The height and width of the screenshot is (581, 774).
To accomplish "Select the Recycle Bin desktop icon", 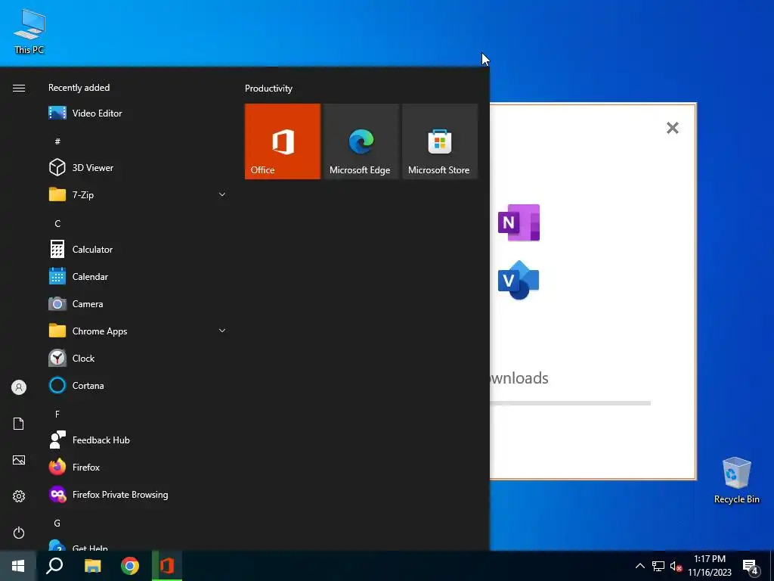I will pos(736,480).
